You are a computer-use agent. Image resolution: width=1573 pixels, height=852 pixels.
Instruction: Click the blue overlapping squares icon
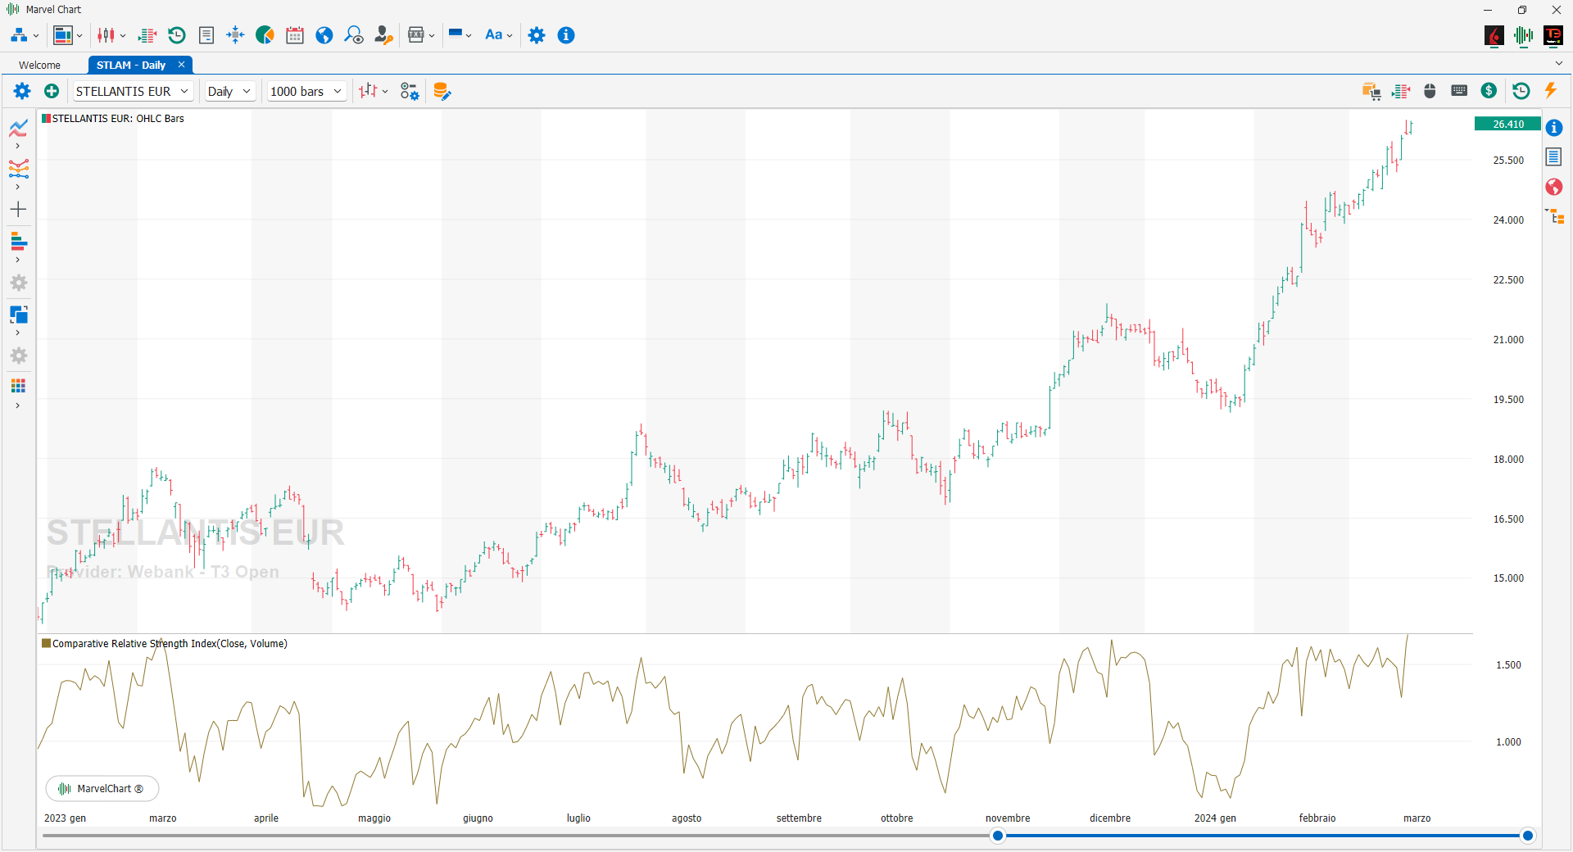point(19,315)
